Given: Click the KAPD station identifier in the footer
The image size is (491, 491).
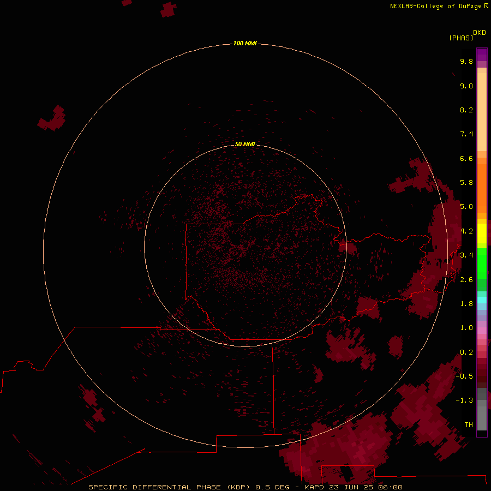Looking at the screenshot, I should click(314, 487).
